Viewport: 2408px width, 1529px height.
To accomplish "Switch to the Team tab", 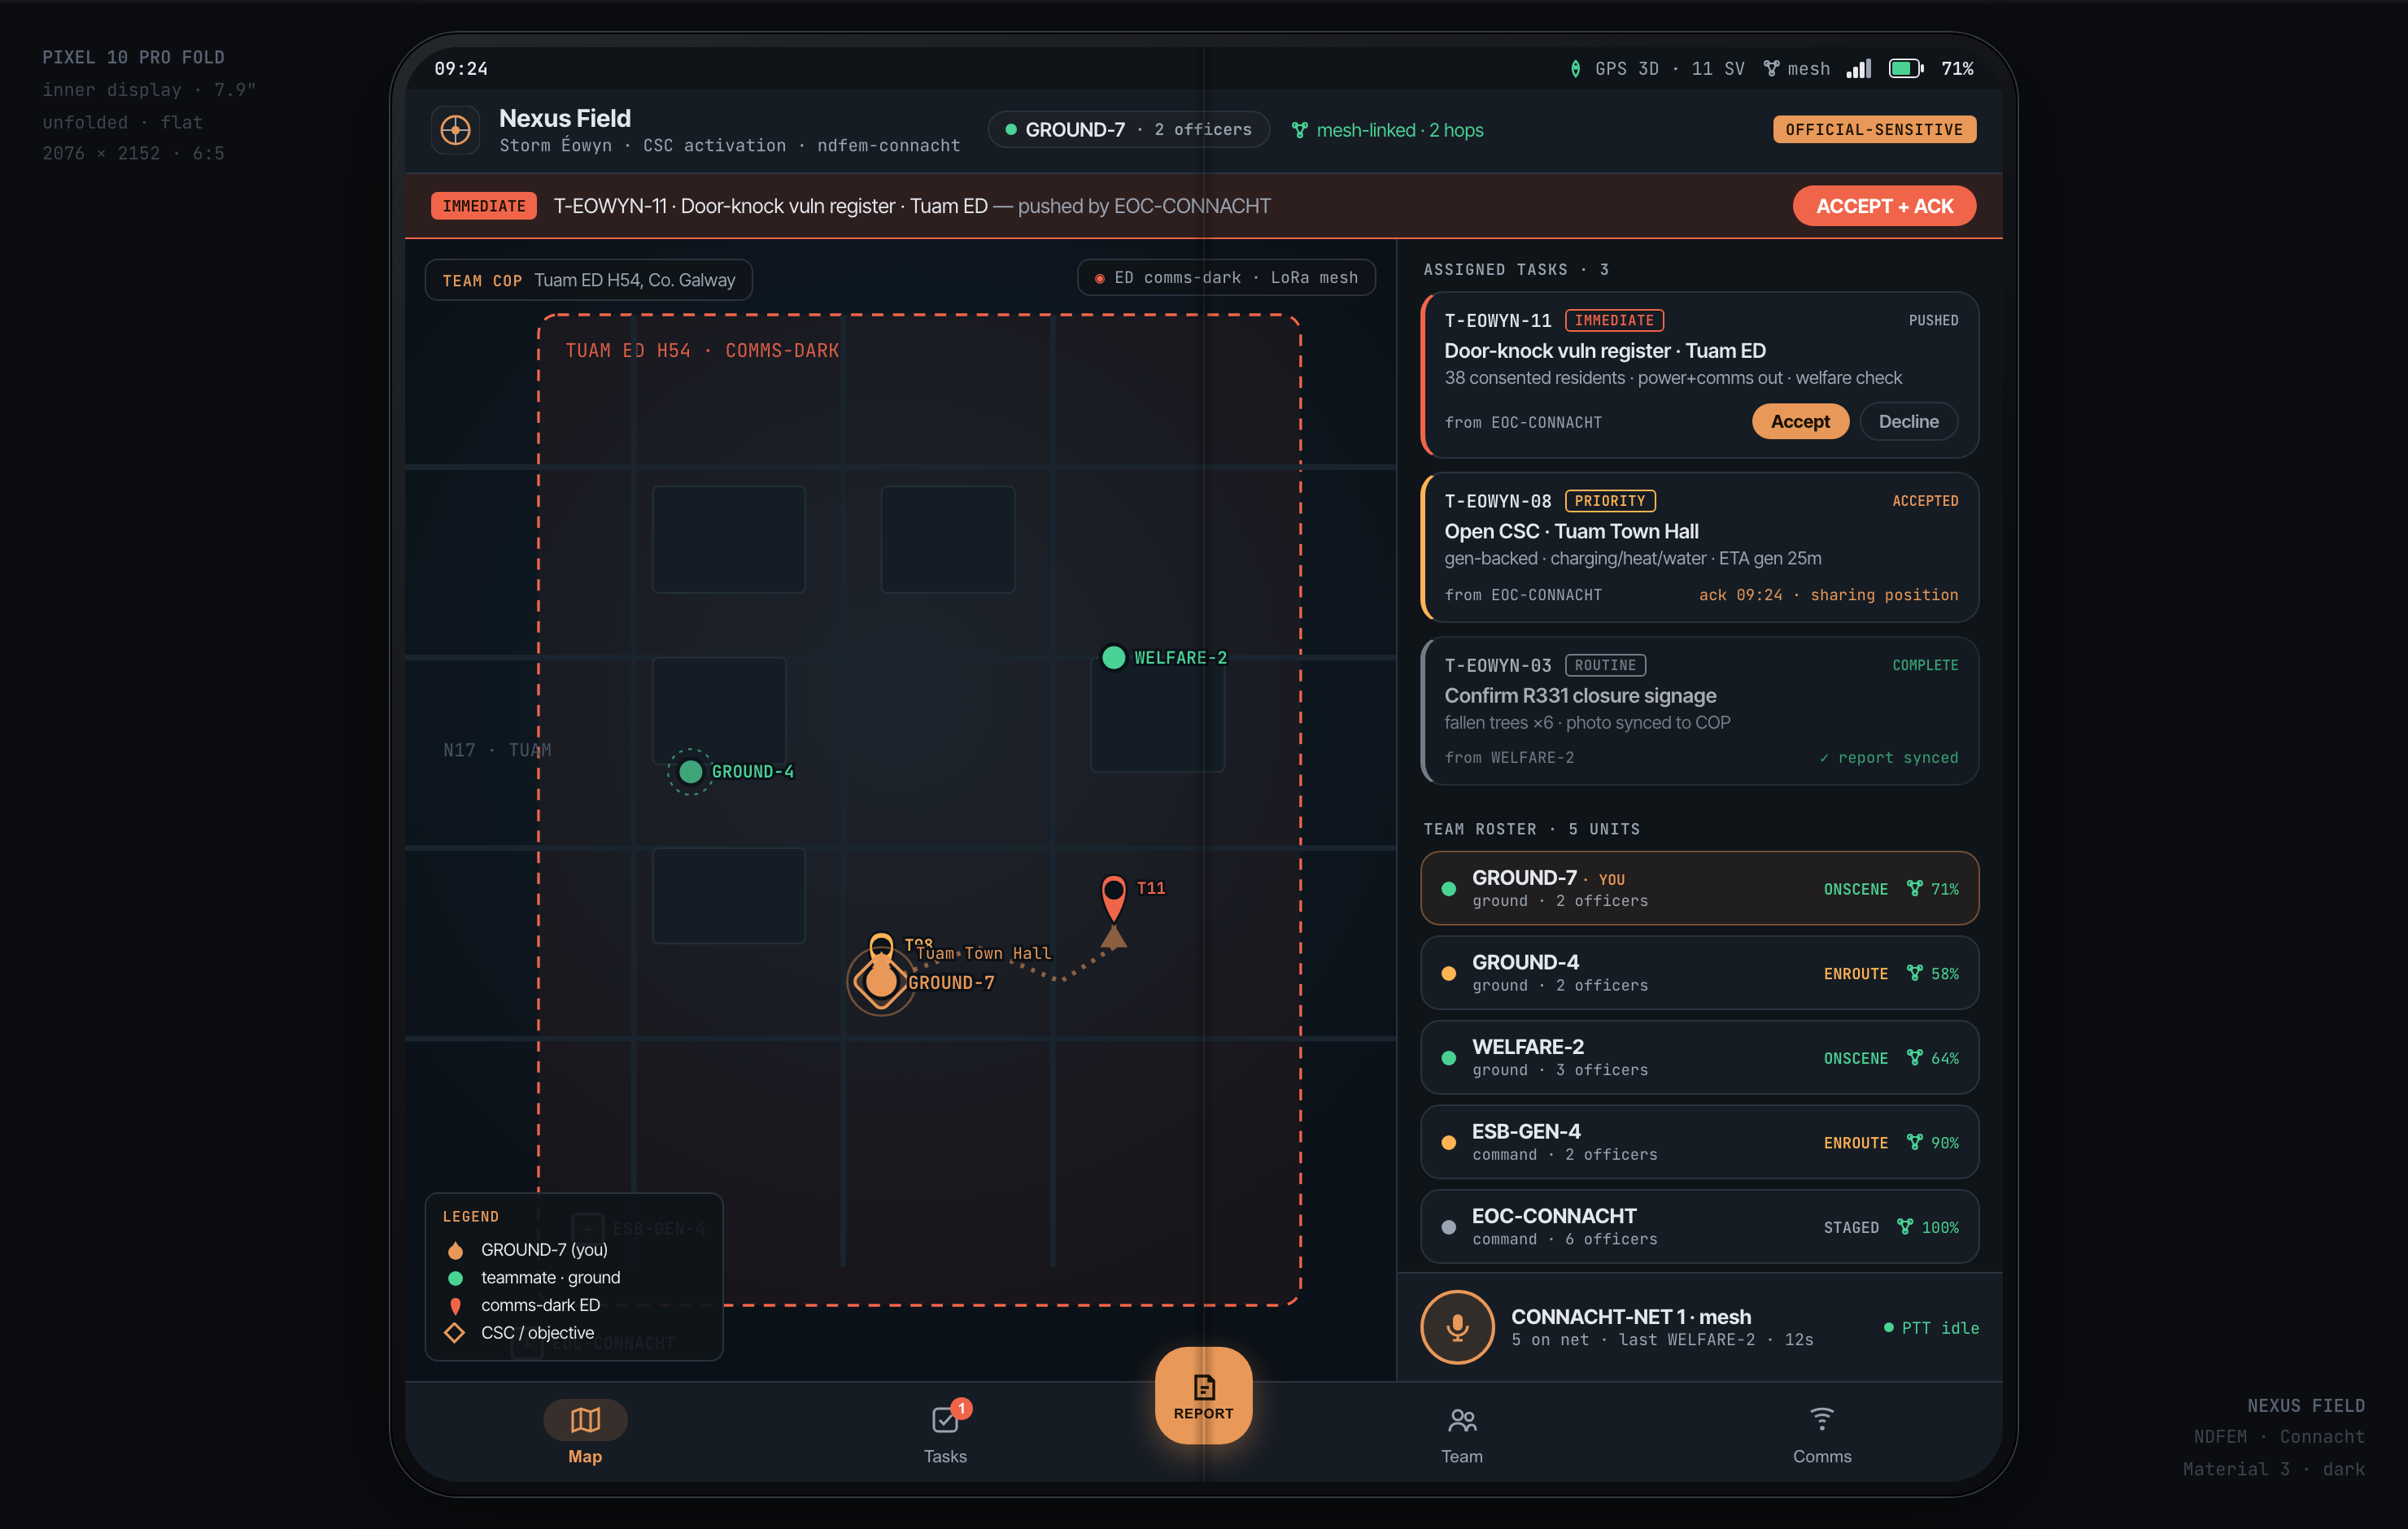I will click(x=1461, y=1434).
